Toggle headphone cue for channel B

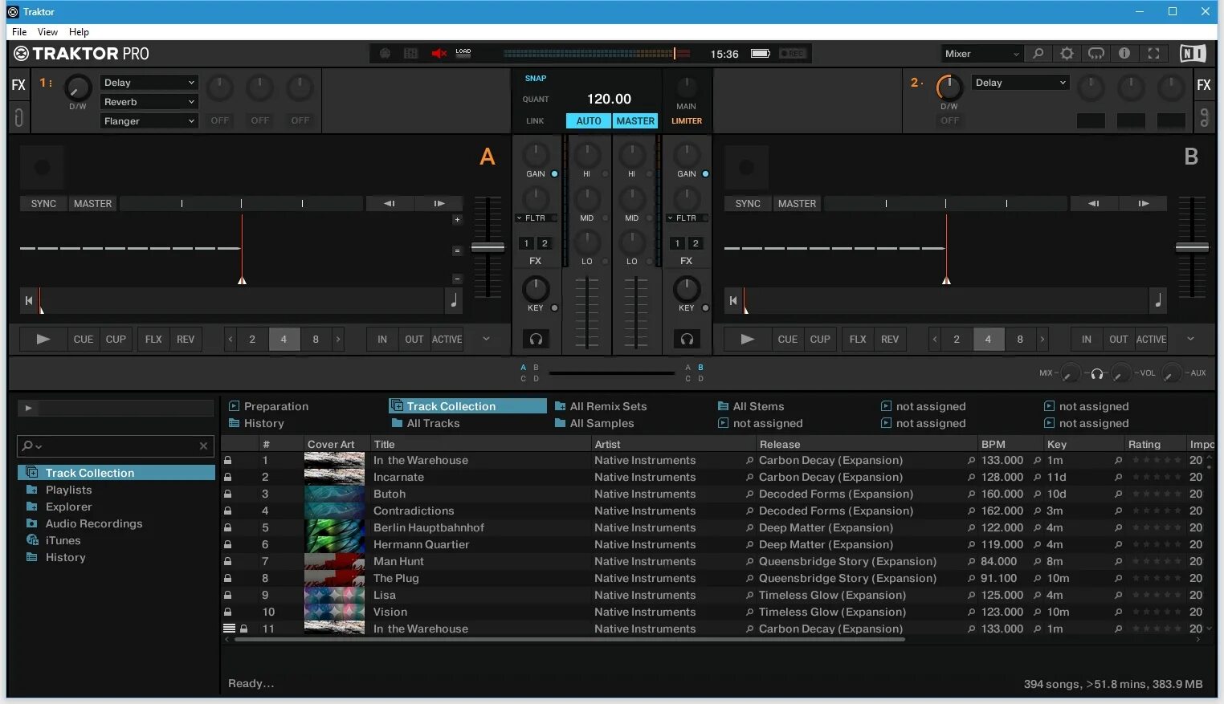(x=687, y=339)
